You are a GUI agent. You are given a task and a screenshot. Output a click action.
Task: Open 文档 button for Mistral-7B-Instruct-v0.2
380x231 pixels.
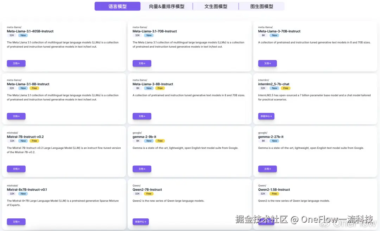tap(16, 169)
